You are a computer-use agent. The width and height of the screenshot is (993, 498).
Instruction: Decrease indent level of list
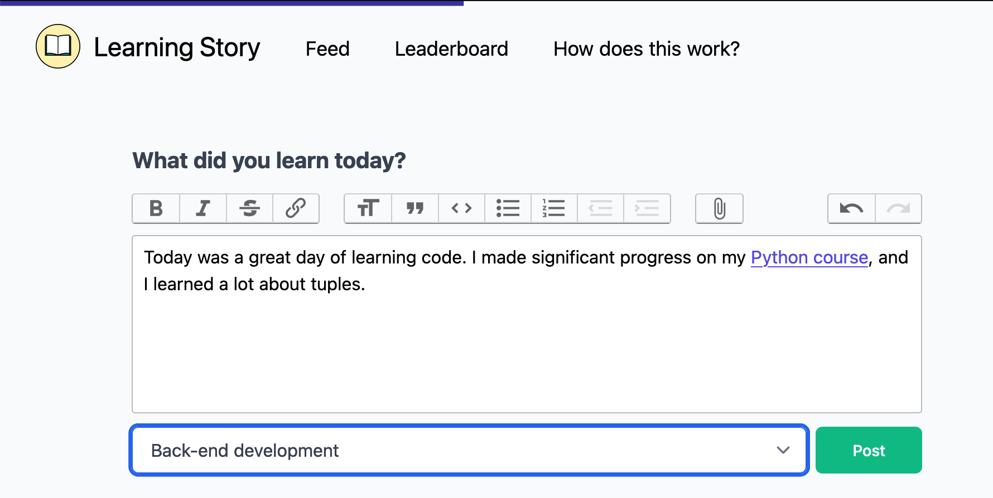coord(600,208)
